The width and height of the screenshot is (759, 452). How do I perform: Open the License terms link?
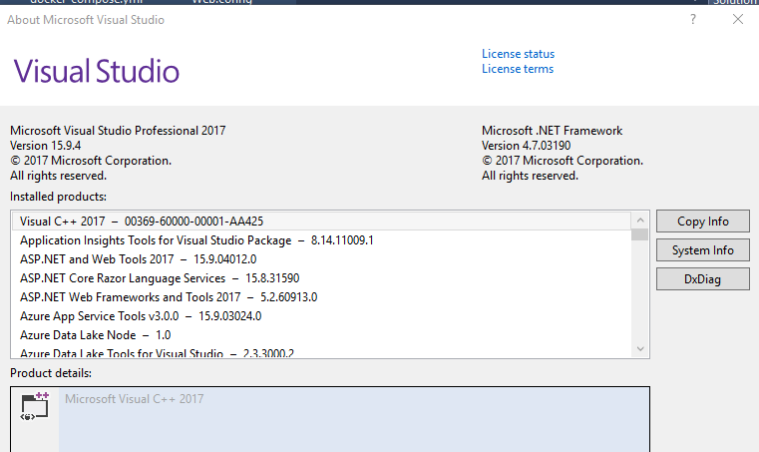[x=518, y=69]
